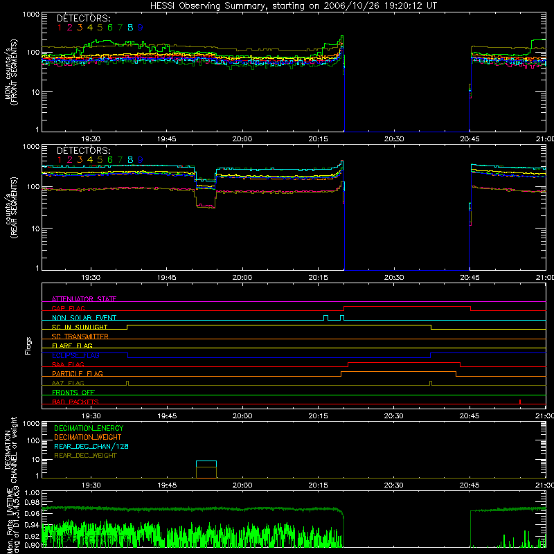Click the SAA_FLAG label
The image size is (554, 554).
68,364
